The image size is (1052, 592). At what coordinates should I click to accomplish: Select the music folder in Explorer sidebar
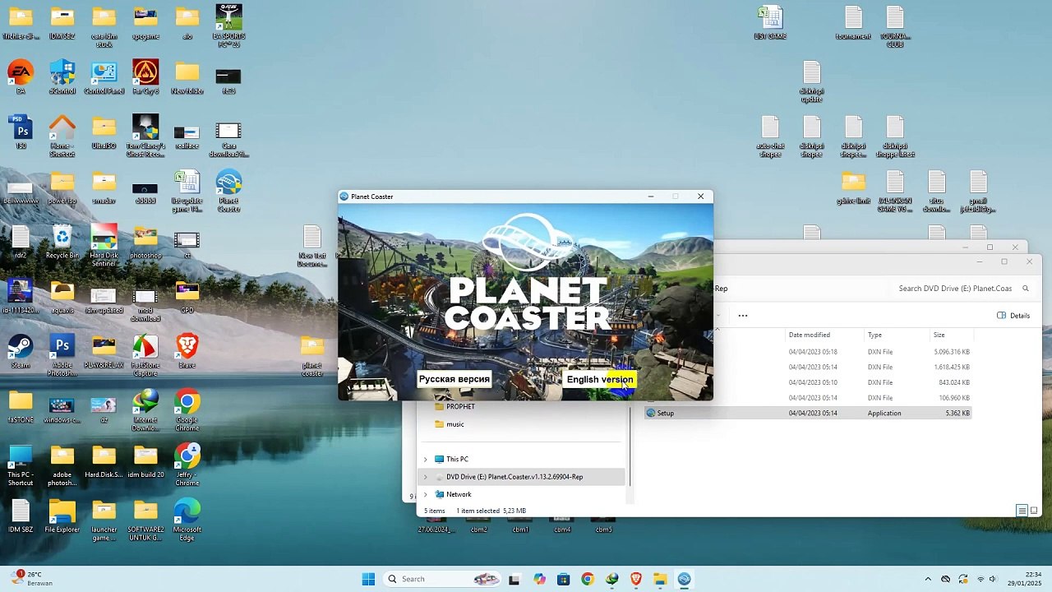(455, 424)
